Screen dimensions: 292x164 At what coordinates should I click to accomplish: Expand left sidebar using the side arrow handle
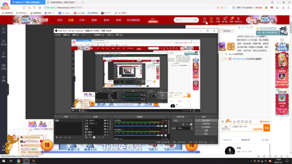tap(7, 90)
